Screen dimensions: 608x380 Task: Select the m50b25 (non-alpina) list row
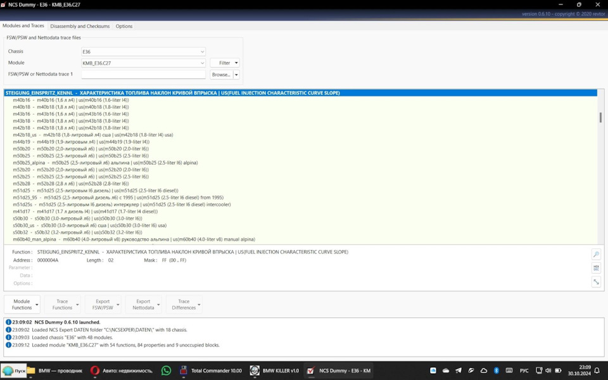pyautogui.click(x=300, y=156)
